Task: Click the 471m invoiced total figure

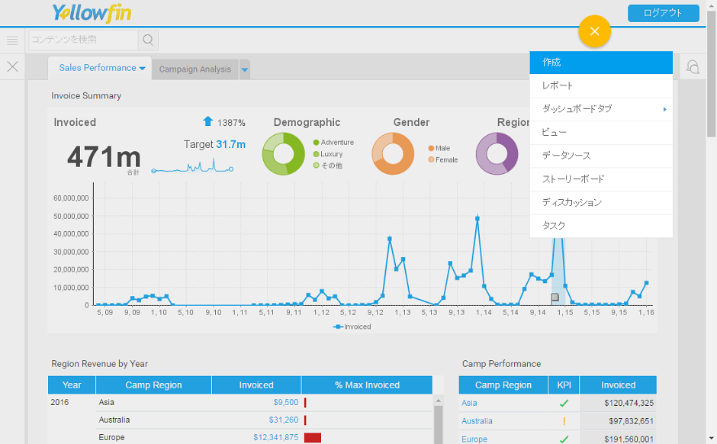Action: coord(104,157)
